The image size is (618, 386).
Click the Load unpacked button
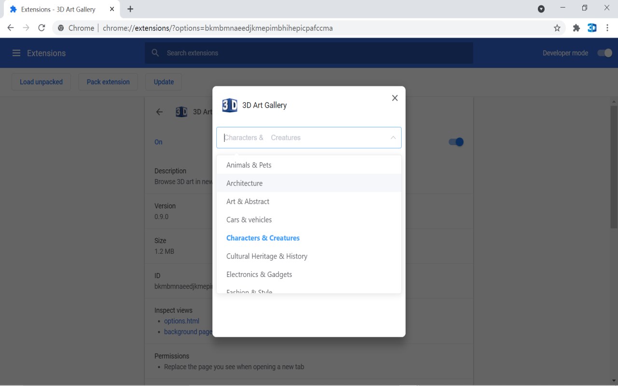tap(41, 82)
